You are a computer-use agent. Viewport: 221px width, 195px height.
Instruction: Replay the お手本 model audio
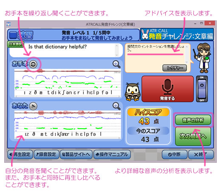pos(33,64)
